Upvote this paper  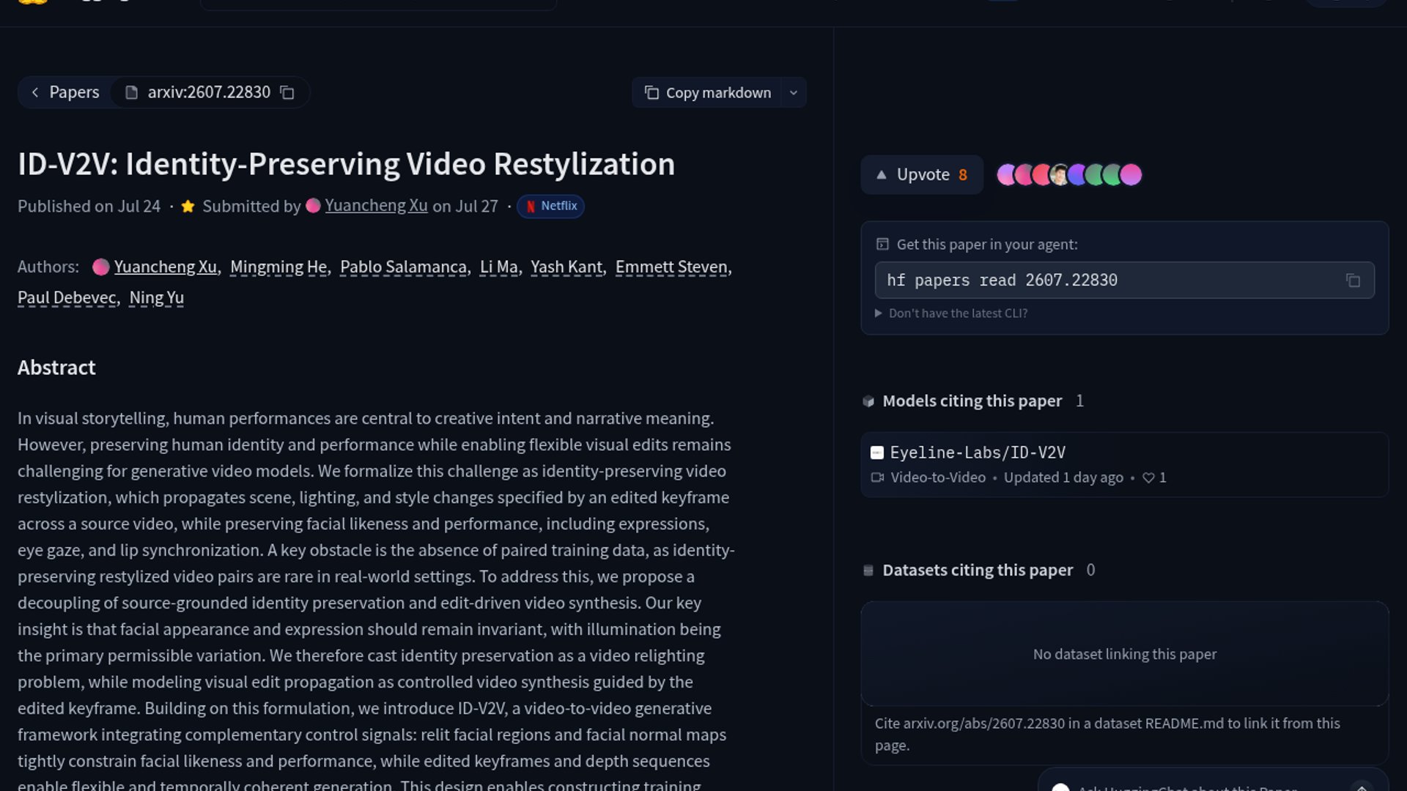(922, 175)
